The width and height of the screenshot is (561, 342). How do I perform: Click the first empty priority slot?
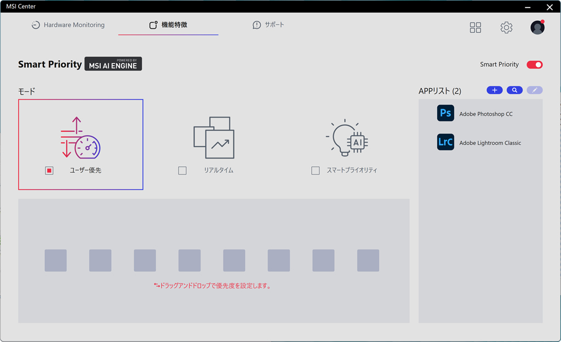coord(55,260)
